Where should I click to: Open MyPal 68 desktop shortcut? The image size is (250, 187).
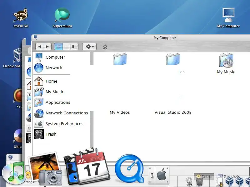click(21, 18)
